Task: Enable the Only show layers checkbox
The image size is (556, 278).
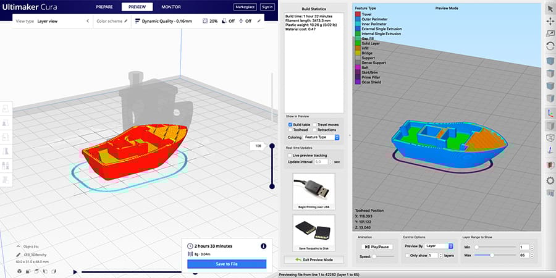Action: tap(406, 255)
